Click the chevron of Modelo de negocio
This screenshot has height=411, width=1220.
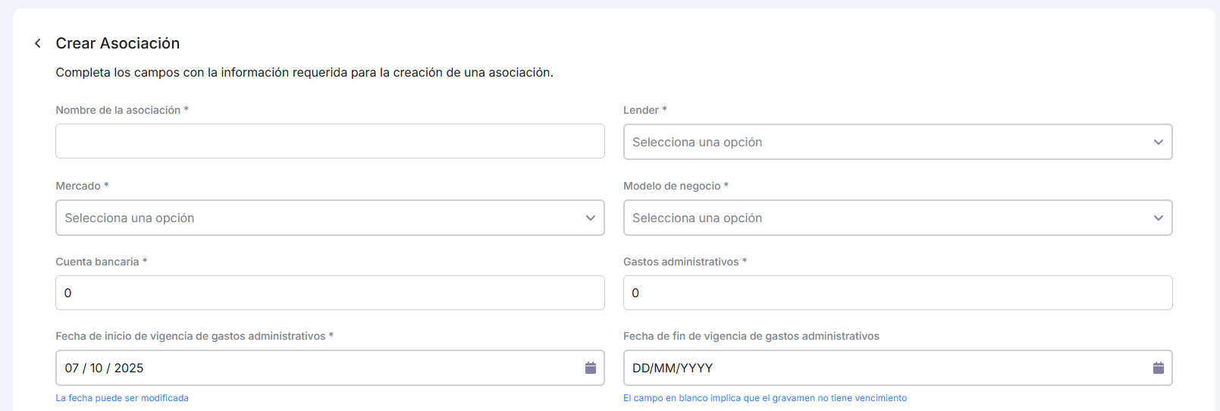pyautogui.click(x=1158, y=218)
